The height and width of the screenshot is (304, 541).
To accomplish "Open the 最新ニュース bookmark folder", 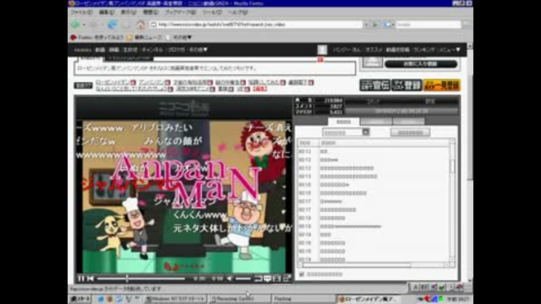I will click(144, 37).
